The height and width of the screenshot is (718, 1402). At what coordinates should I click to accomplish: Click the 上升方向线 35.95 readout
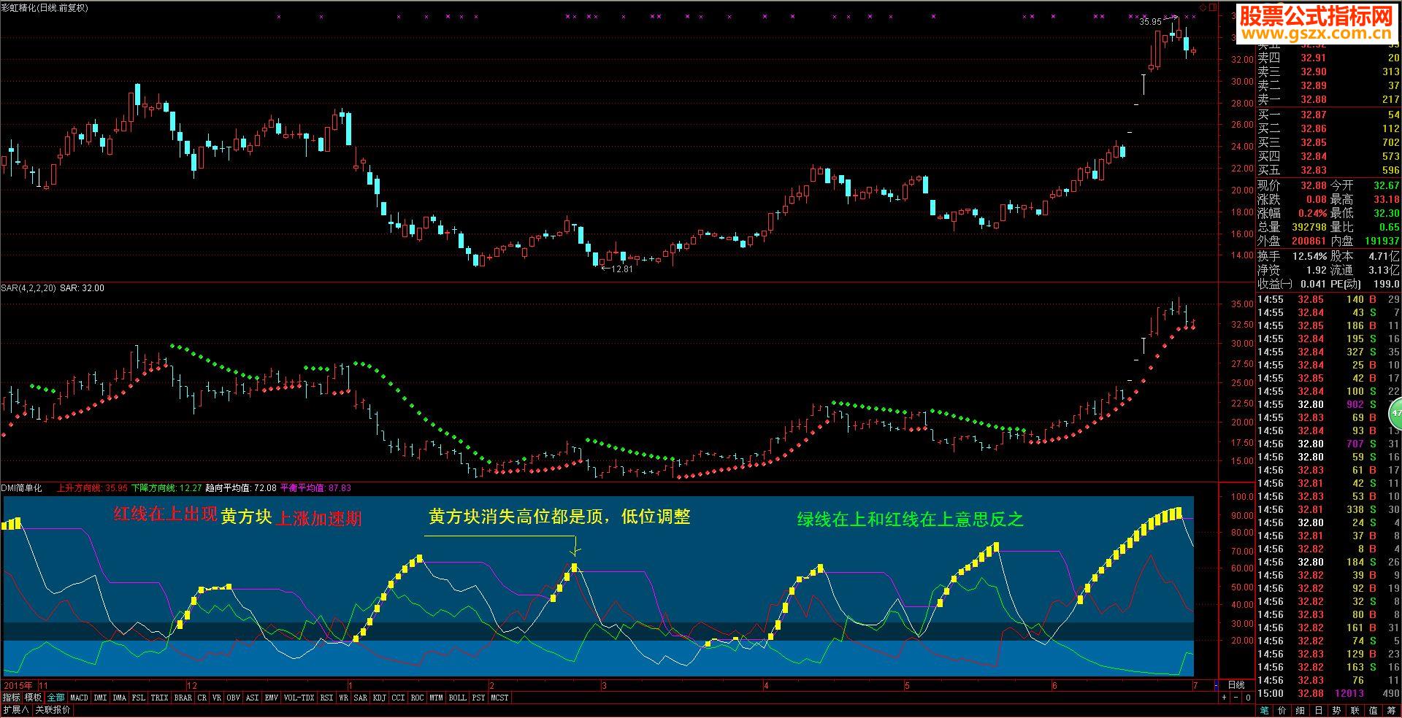tap(93, 488)
